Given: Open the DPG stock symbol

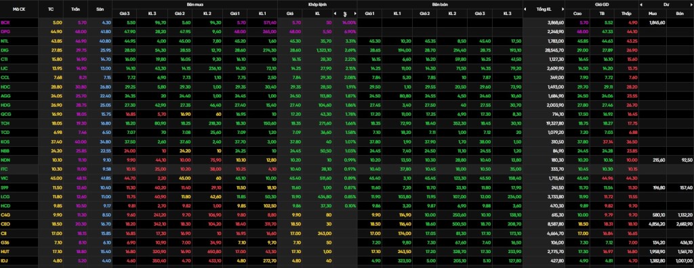Looking at the screenshot, I should pyautogui.click(x=5, y=31).
